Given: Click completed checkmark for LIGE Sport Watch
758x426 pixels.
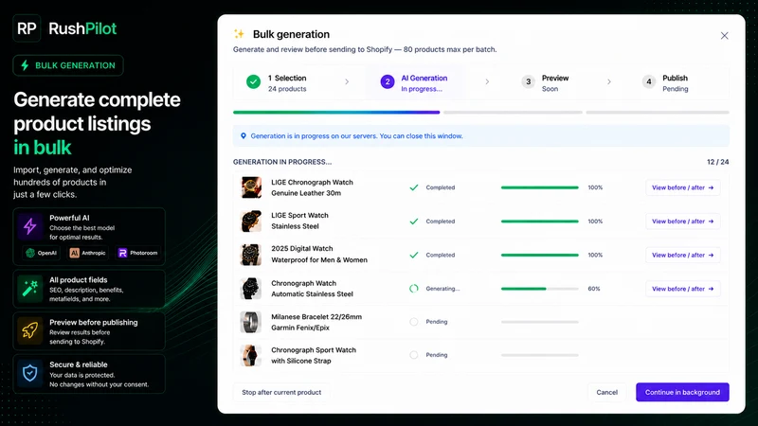Looking at the screenshot, I should (414, 222).
